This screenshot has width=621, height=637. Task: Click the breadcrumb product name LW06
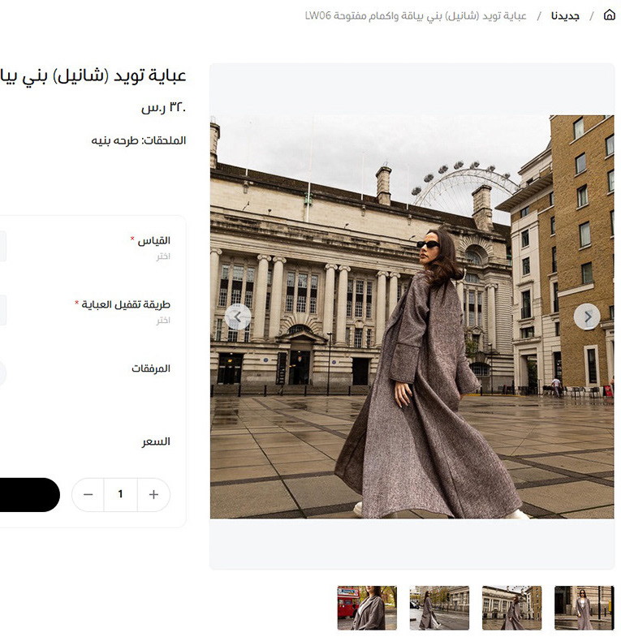(x=416, y=16)
